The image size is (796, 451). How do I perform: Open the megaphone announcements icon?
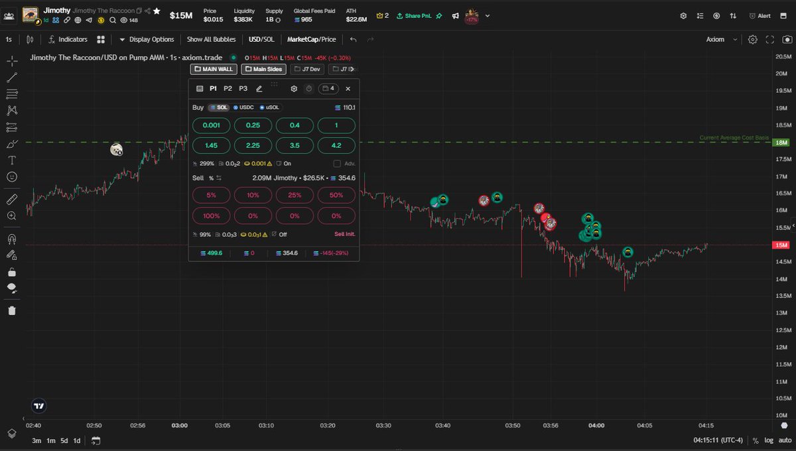(x=455, y=15)
